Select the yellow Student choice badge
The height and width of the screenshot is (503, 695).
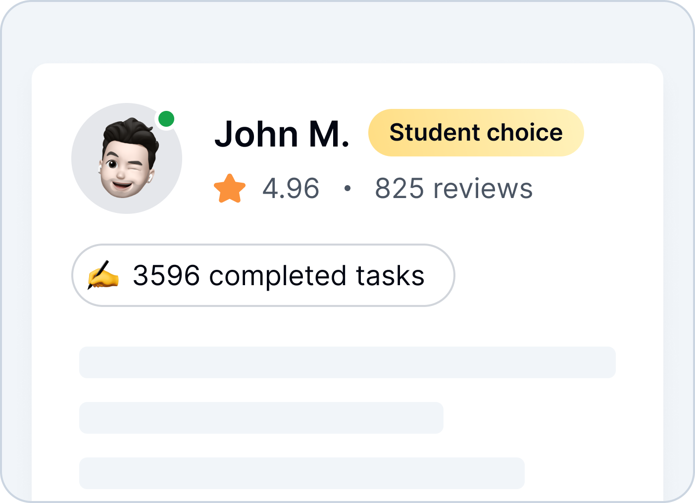[x=476, y=133]
